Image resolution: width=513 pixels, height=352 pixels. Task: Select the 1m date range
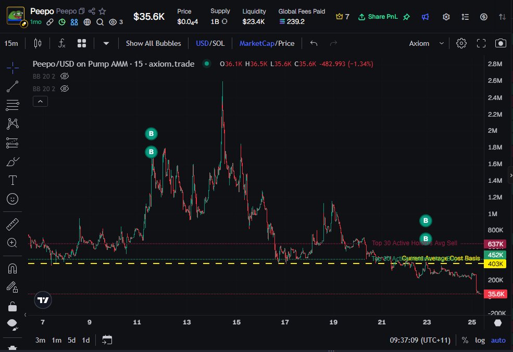(57, 340)
